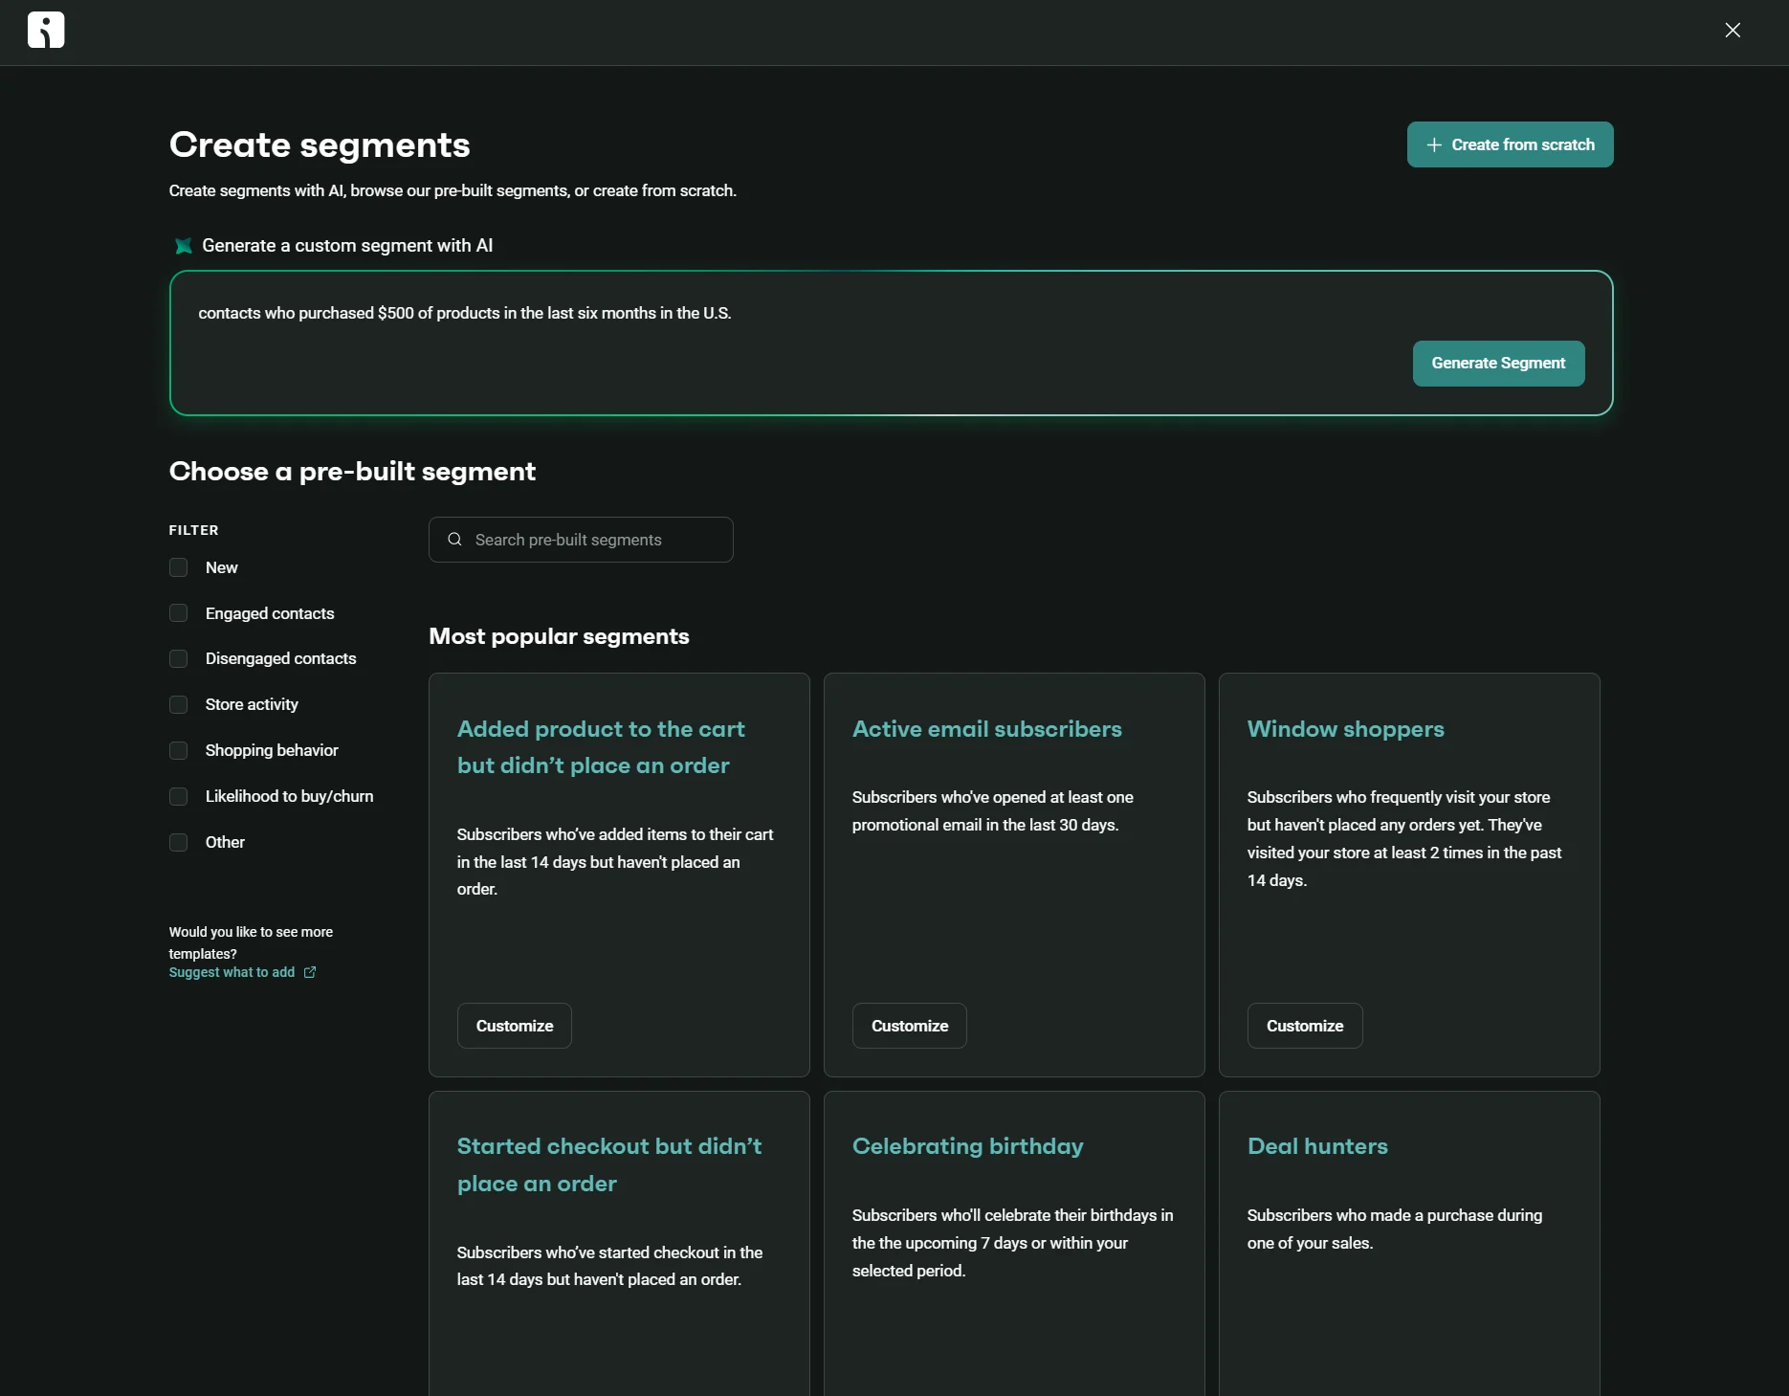Click into the AI segment prompt text box
Screen dimensions: 1789x1396
891,343
